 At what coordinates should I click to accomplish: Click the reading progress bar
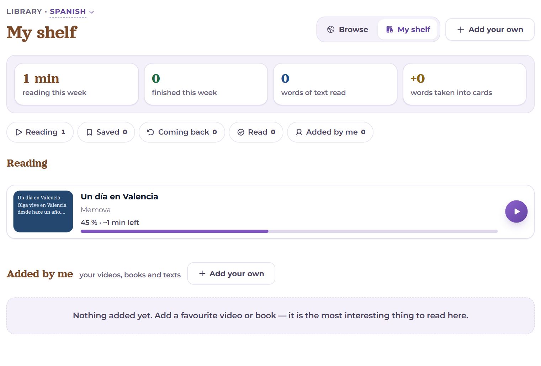(x=289, y=231)
